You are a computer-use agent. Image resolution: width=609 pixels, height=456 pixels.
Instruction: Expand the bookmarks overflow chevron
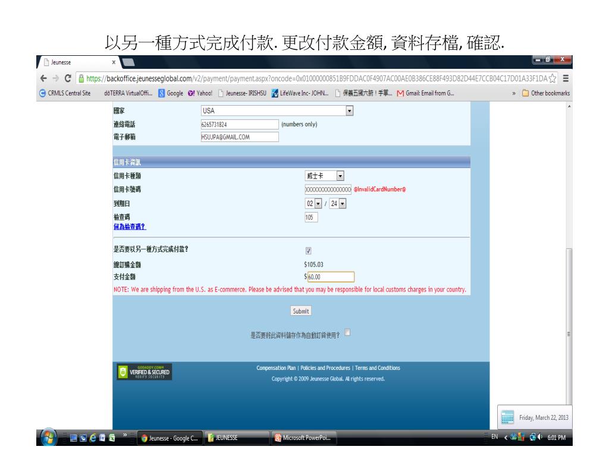[514, 93]
